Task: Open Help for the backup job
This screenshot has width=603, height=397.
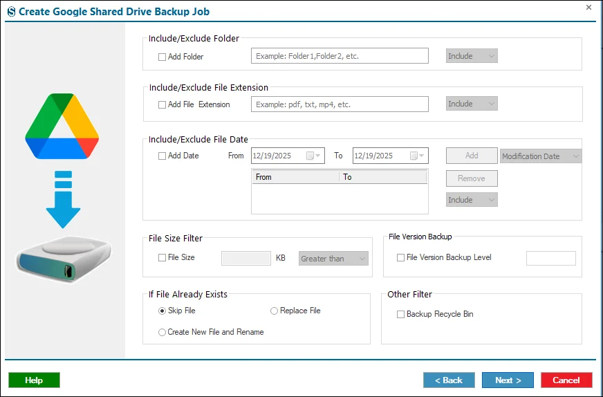Action: tap(34, 380)
